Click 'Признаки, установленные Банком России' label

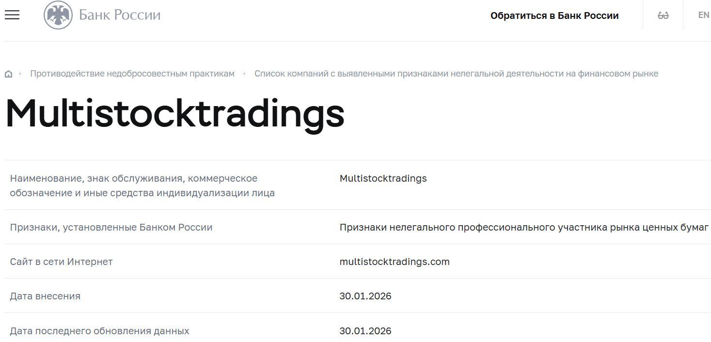click(111, 227)
